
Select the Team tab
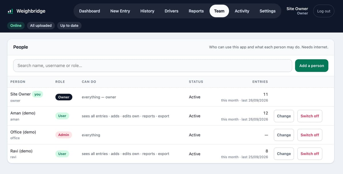pyautogui.click(x=219, y=11)
